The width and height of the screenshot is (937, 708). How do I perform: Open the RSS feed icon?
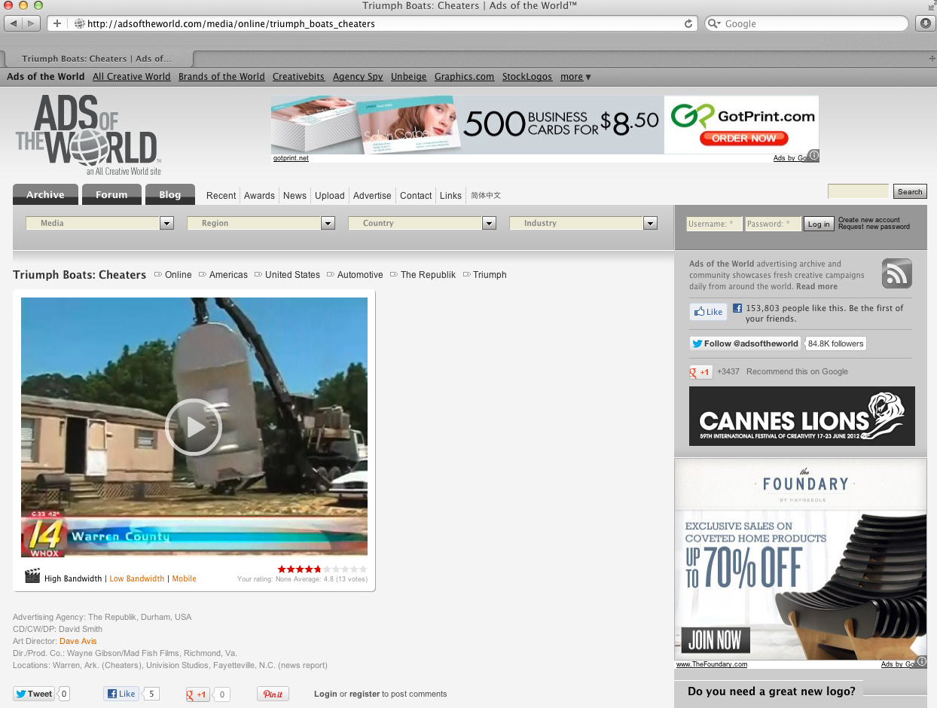[x=896, y=273]
